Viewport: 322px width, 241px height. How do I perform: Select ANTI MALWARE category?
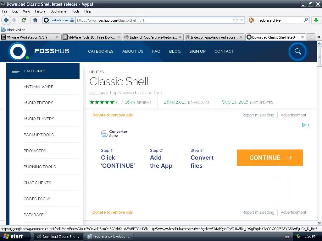(38, 87)
